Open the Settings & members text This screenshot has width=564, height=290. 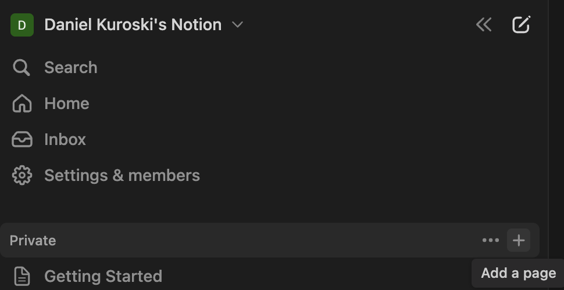tap(122, 176)
